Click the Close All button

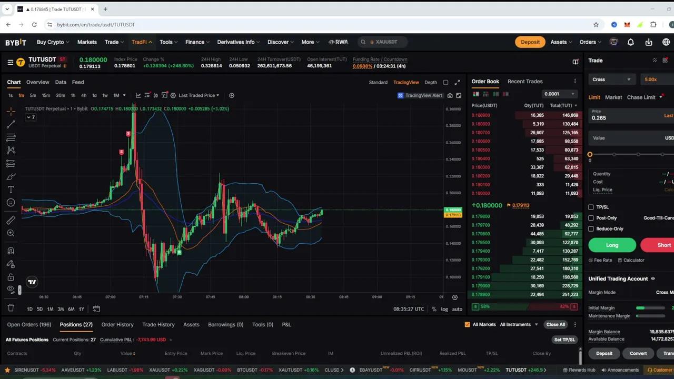click(x=556, y=325)
